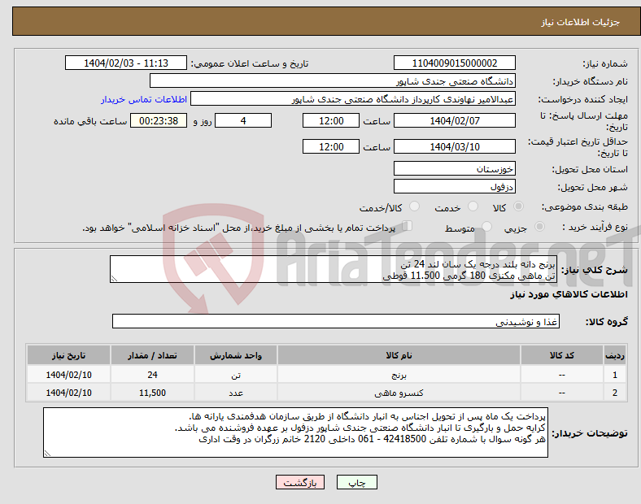Click the برنج item name cell
This screenshot has width=641, height=504.
[x=399, y=375]
